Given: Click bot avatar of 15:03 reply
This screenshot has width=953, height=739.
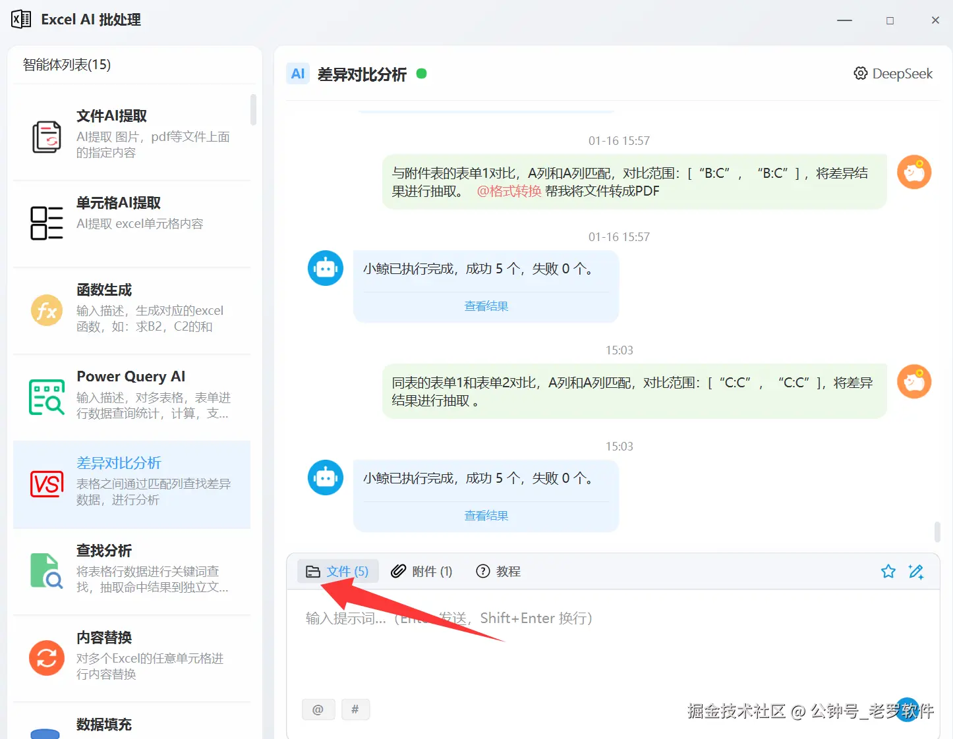Looking at the screenshot, I should [326, 478].
